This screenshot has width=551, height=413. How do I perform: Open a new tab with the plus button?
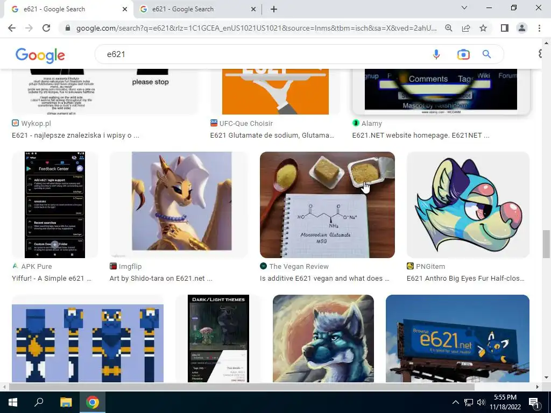(x=274, y=9)
